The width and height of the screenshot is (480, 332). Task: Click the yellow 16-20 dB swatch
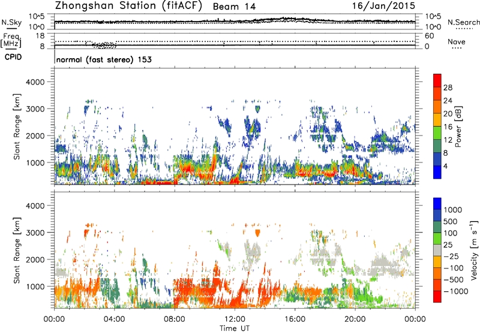(x=437, y=119)
